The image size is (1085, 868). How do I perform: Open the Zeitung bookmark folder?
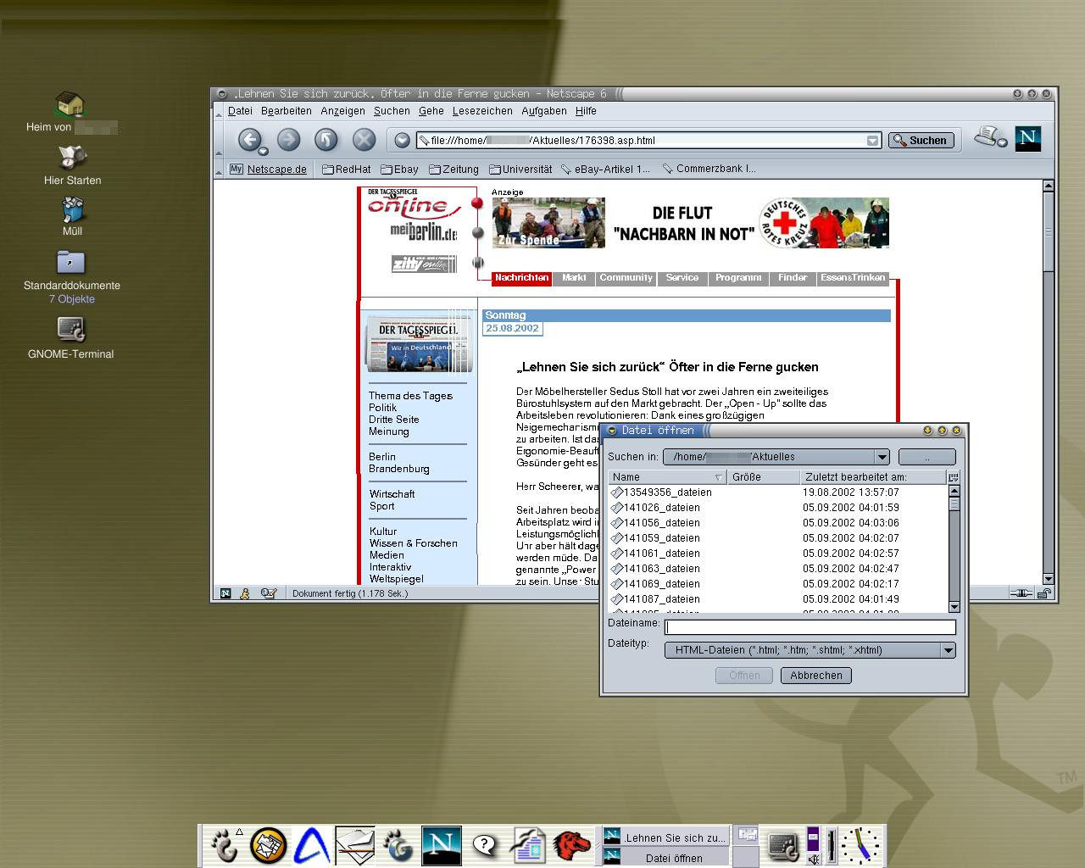pos(454,170)
